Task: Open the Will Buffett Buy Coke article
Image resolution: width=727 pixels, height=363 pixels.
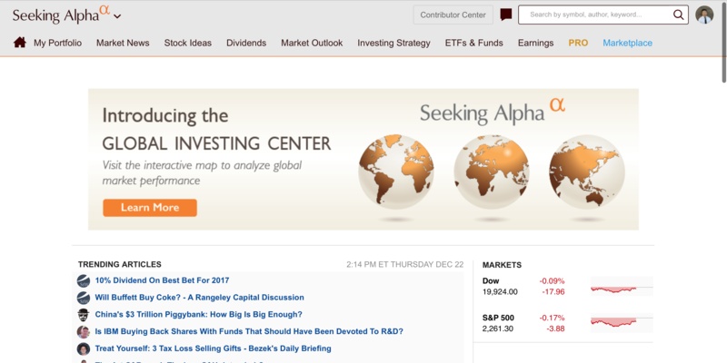Action: tap(199, 298)
